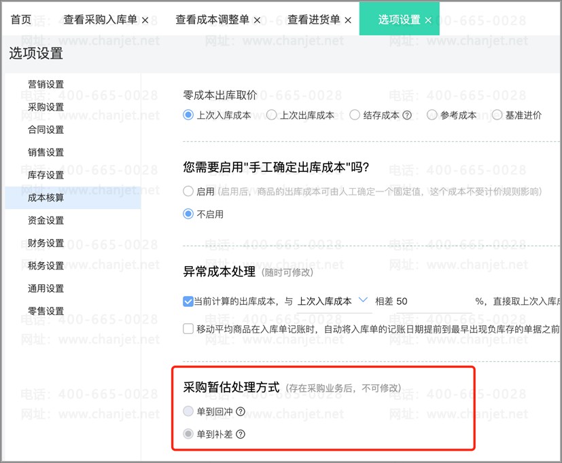Click help icon next to 结存成本

(407, 115)
